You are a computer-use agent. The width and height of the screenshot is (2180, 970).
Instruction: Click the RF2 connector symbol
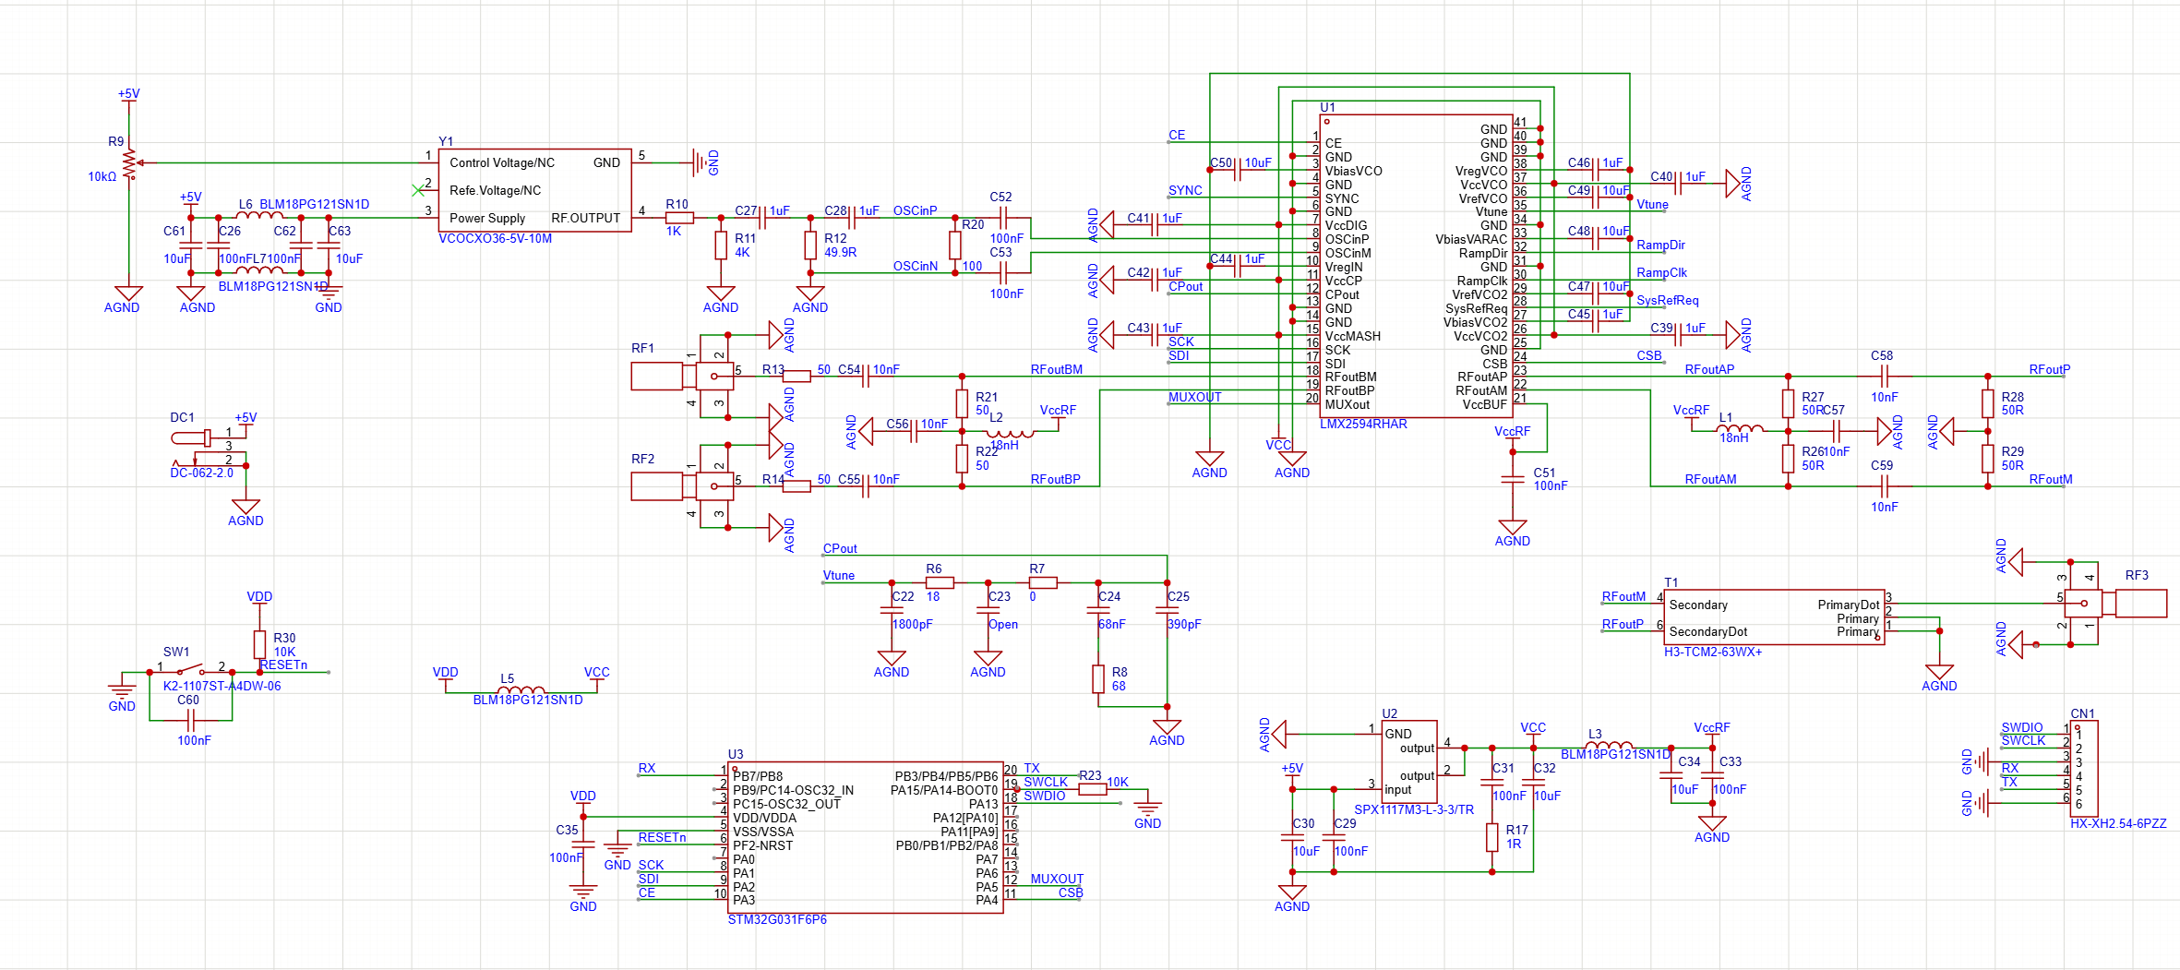click(683, 485)
